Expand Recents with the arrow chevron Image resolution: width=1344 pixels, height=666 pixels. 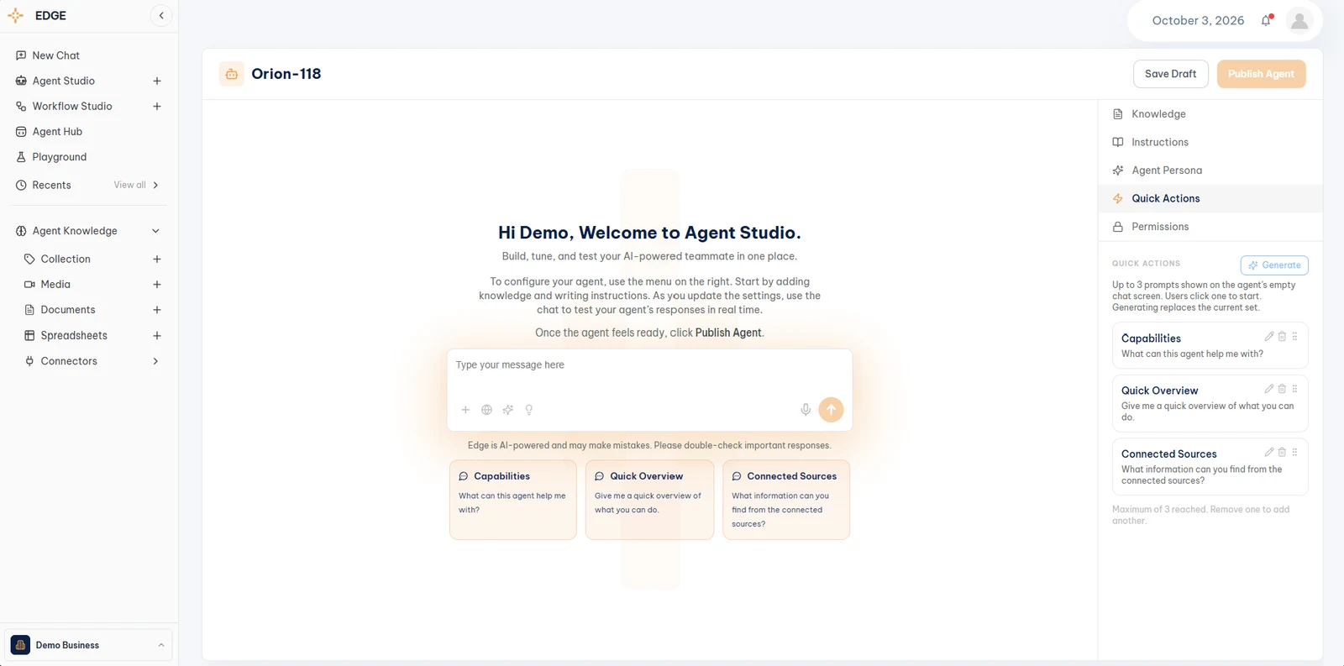click(155, 185)
